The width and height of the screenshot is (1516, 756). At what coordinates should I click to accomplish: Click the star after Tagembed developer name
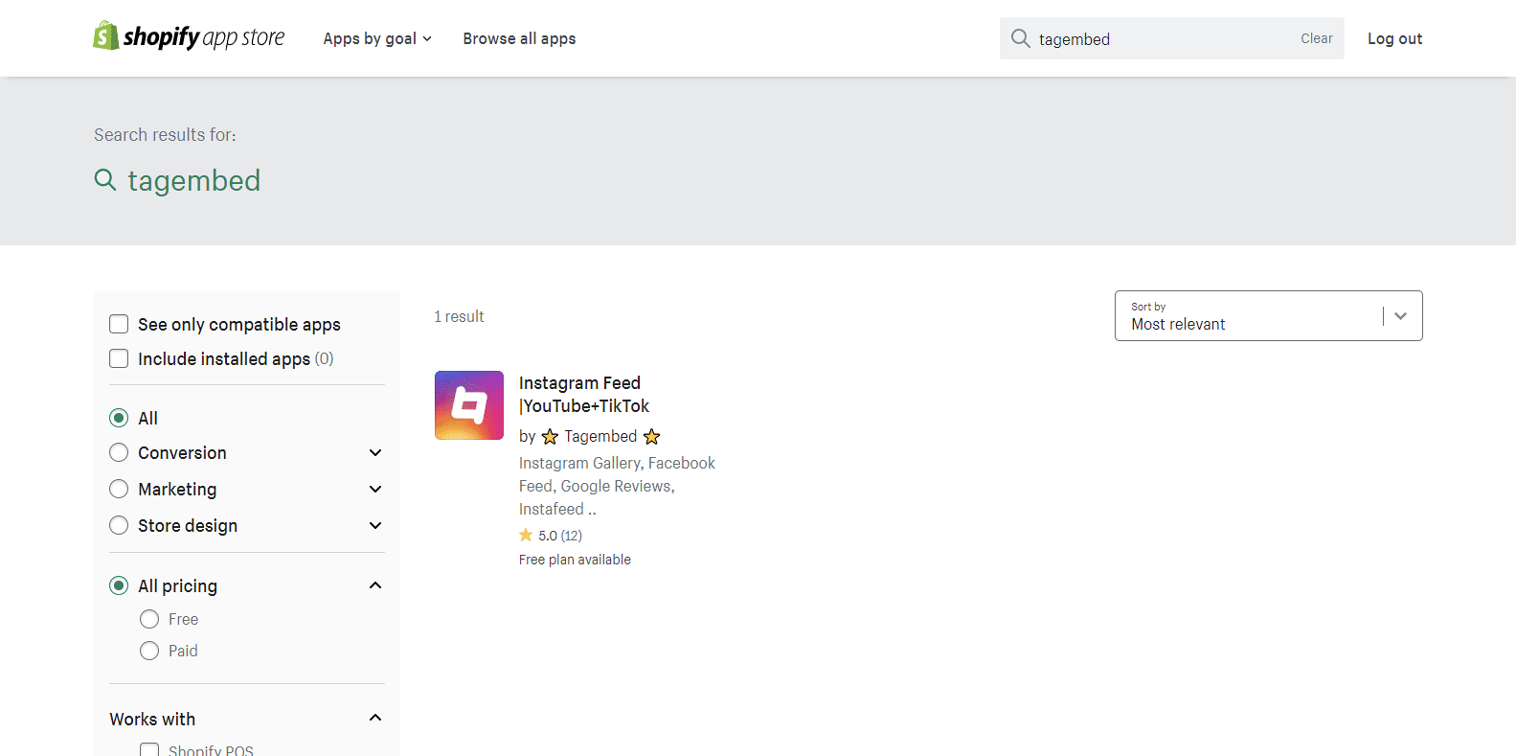(652, 437)
